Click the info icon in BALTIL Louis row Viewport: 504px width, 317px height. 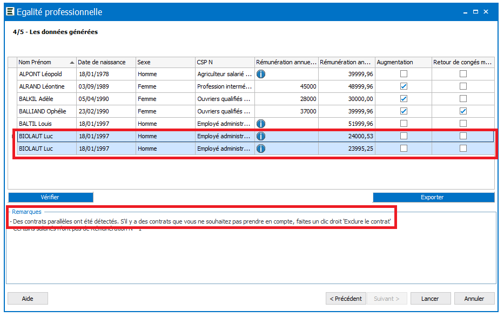[x=261, y=124]
